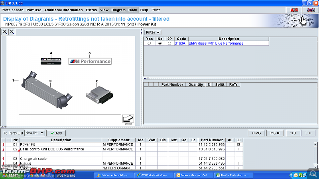Viewport: 319px width, 179px height.
Task: Open the Diagram menu
Action: click(118, 10)
